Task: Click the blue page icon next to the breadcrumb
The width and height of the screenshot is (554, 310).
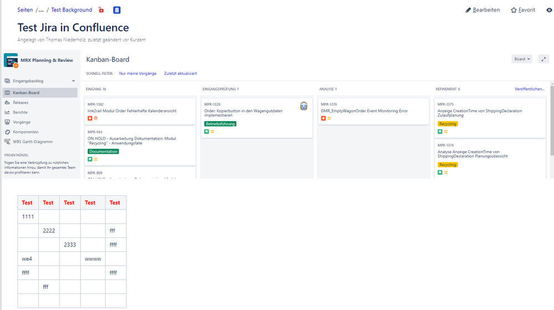Action: 117,10
